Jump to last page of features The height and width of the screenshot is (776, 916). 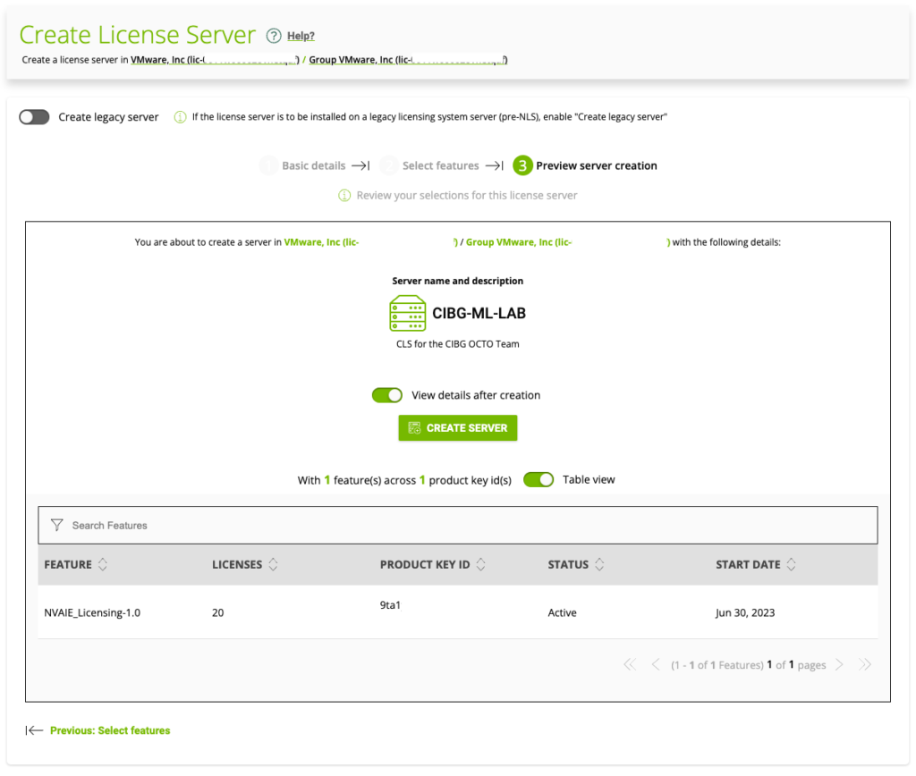pyautogui.click(x=864, y=664)
